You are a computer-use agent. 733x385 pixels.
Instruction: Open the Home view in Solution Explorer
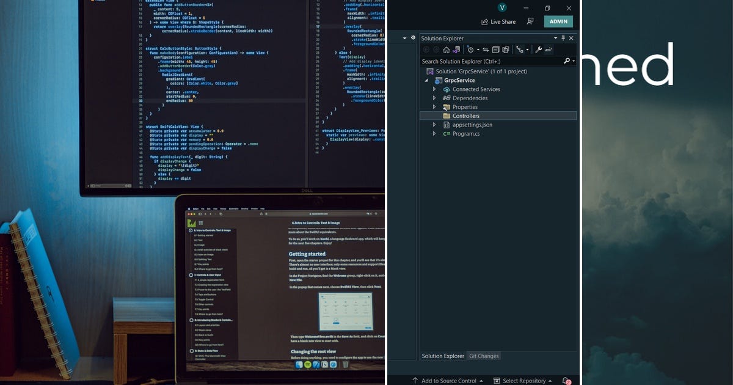[446, 50]
